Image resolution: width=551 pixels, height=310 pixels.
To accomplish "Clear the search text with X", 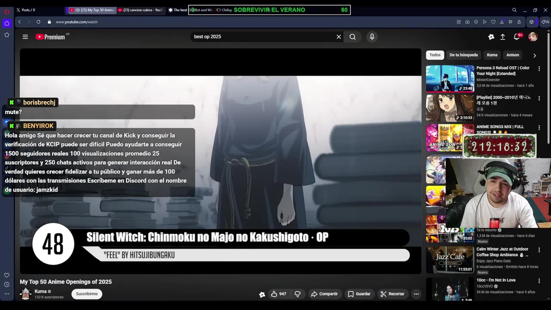I will 339,37.
